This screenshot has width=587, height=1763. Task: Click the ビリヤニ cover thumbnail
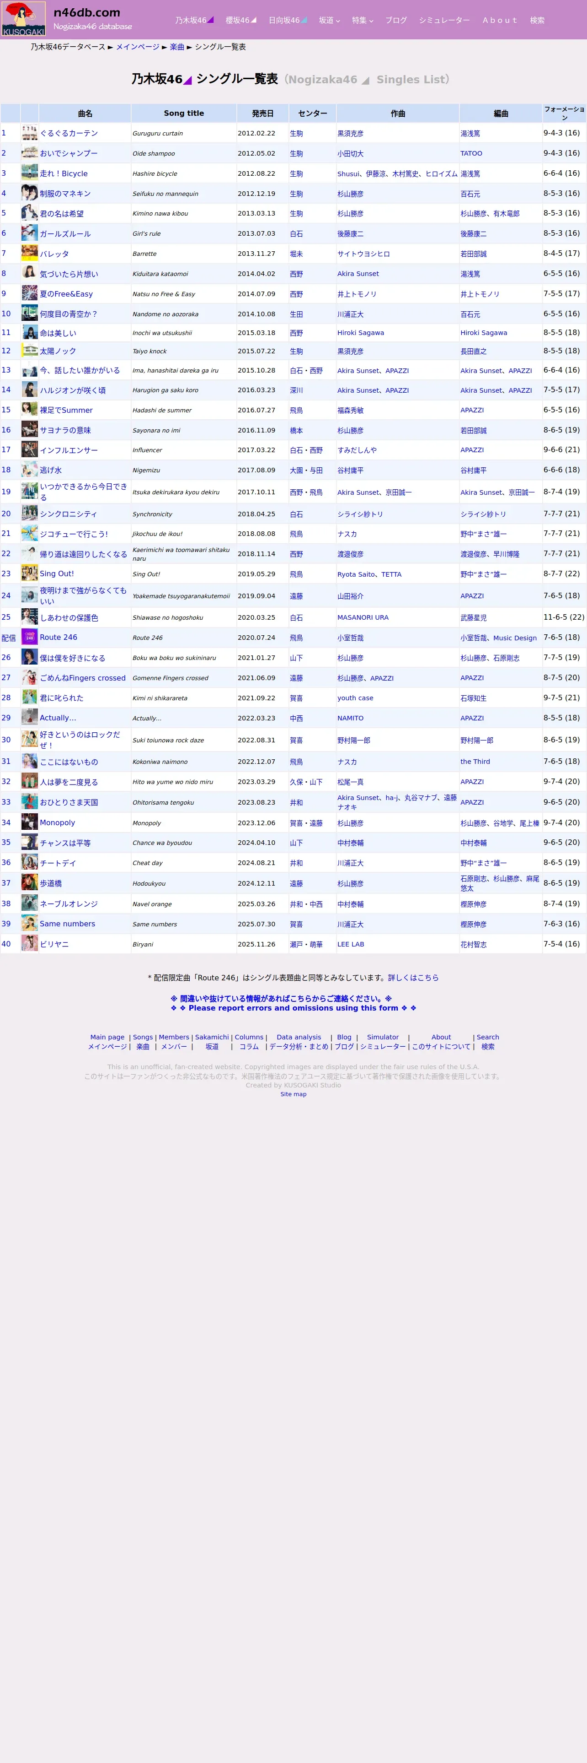coord(29,944)
